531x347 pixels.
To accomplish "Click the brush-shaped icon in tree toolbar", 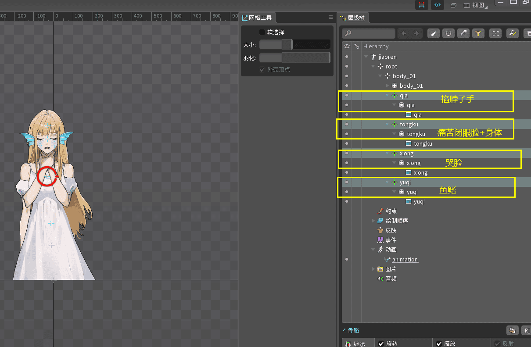I will click(x=434, y=33).
